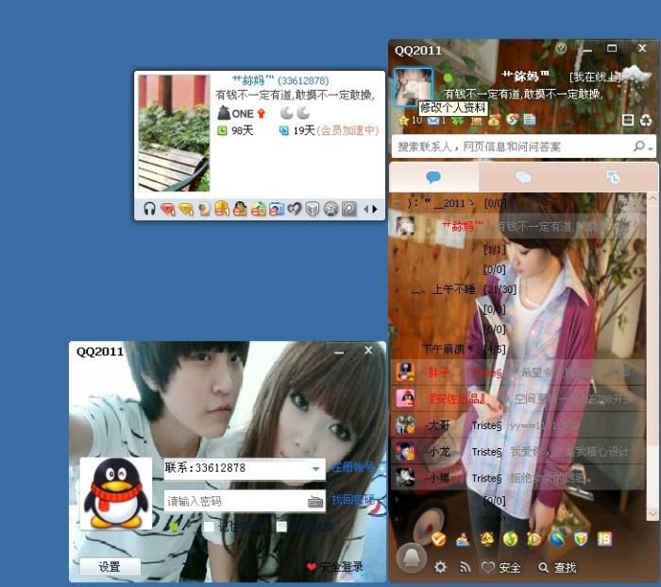This screenshot has width=661, height=587.
Task: Click the grey shield badge in profile card
Action: point(313,209)
